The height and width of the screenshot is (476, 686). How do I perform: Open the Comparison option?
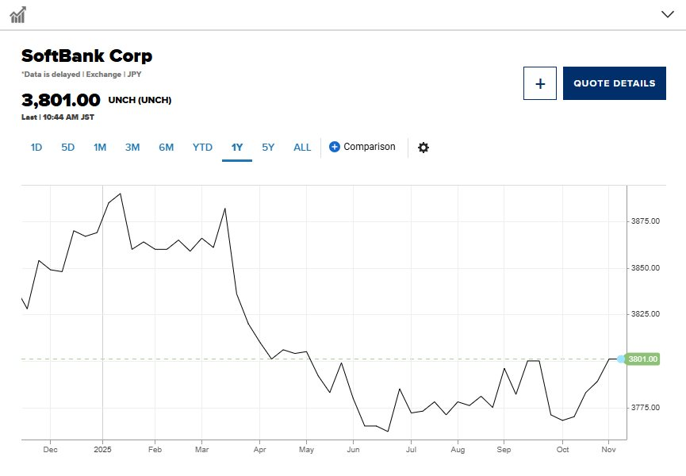(369, 147)
